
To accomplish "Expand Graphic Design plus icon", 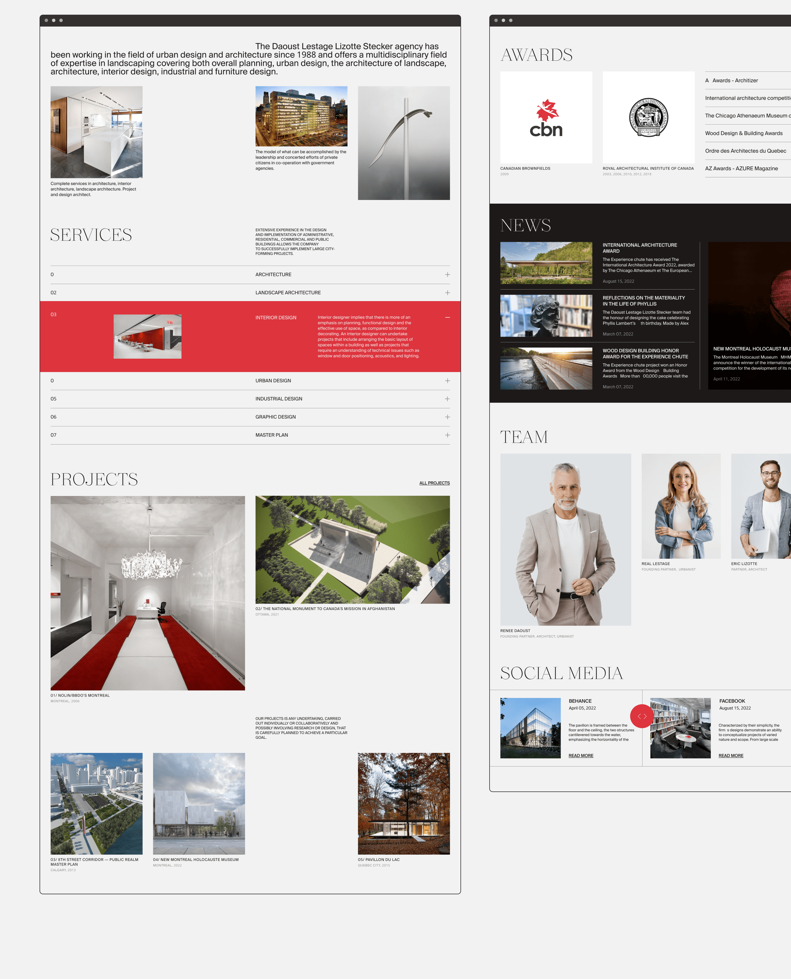I will tap(447, 417).
